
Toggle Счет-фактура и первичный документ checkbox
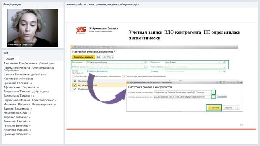(x=73, y=77)
